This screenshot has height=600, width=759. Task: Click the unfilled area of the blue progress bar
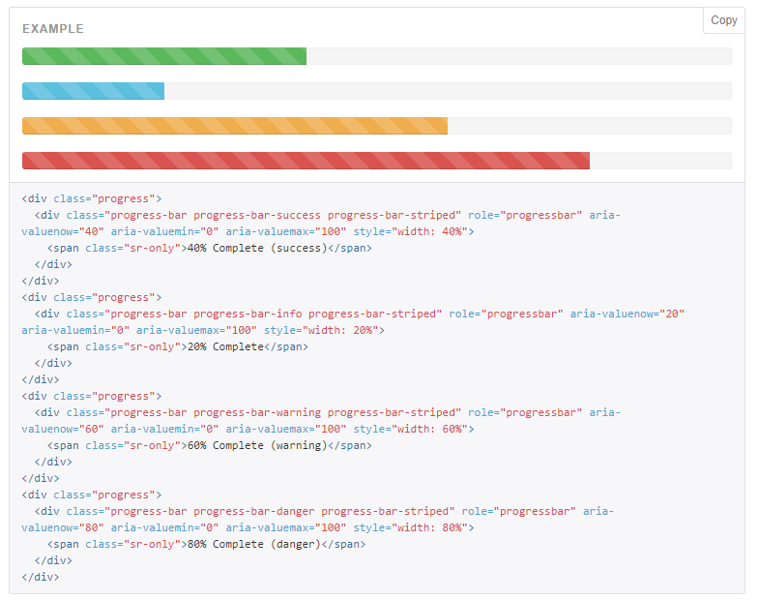point(448,91)
